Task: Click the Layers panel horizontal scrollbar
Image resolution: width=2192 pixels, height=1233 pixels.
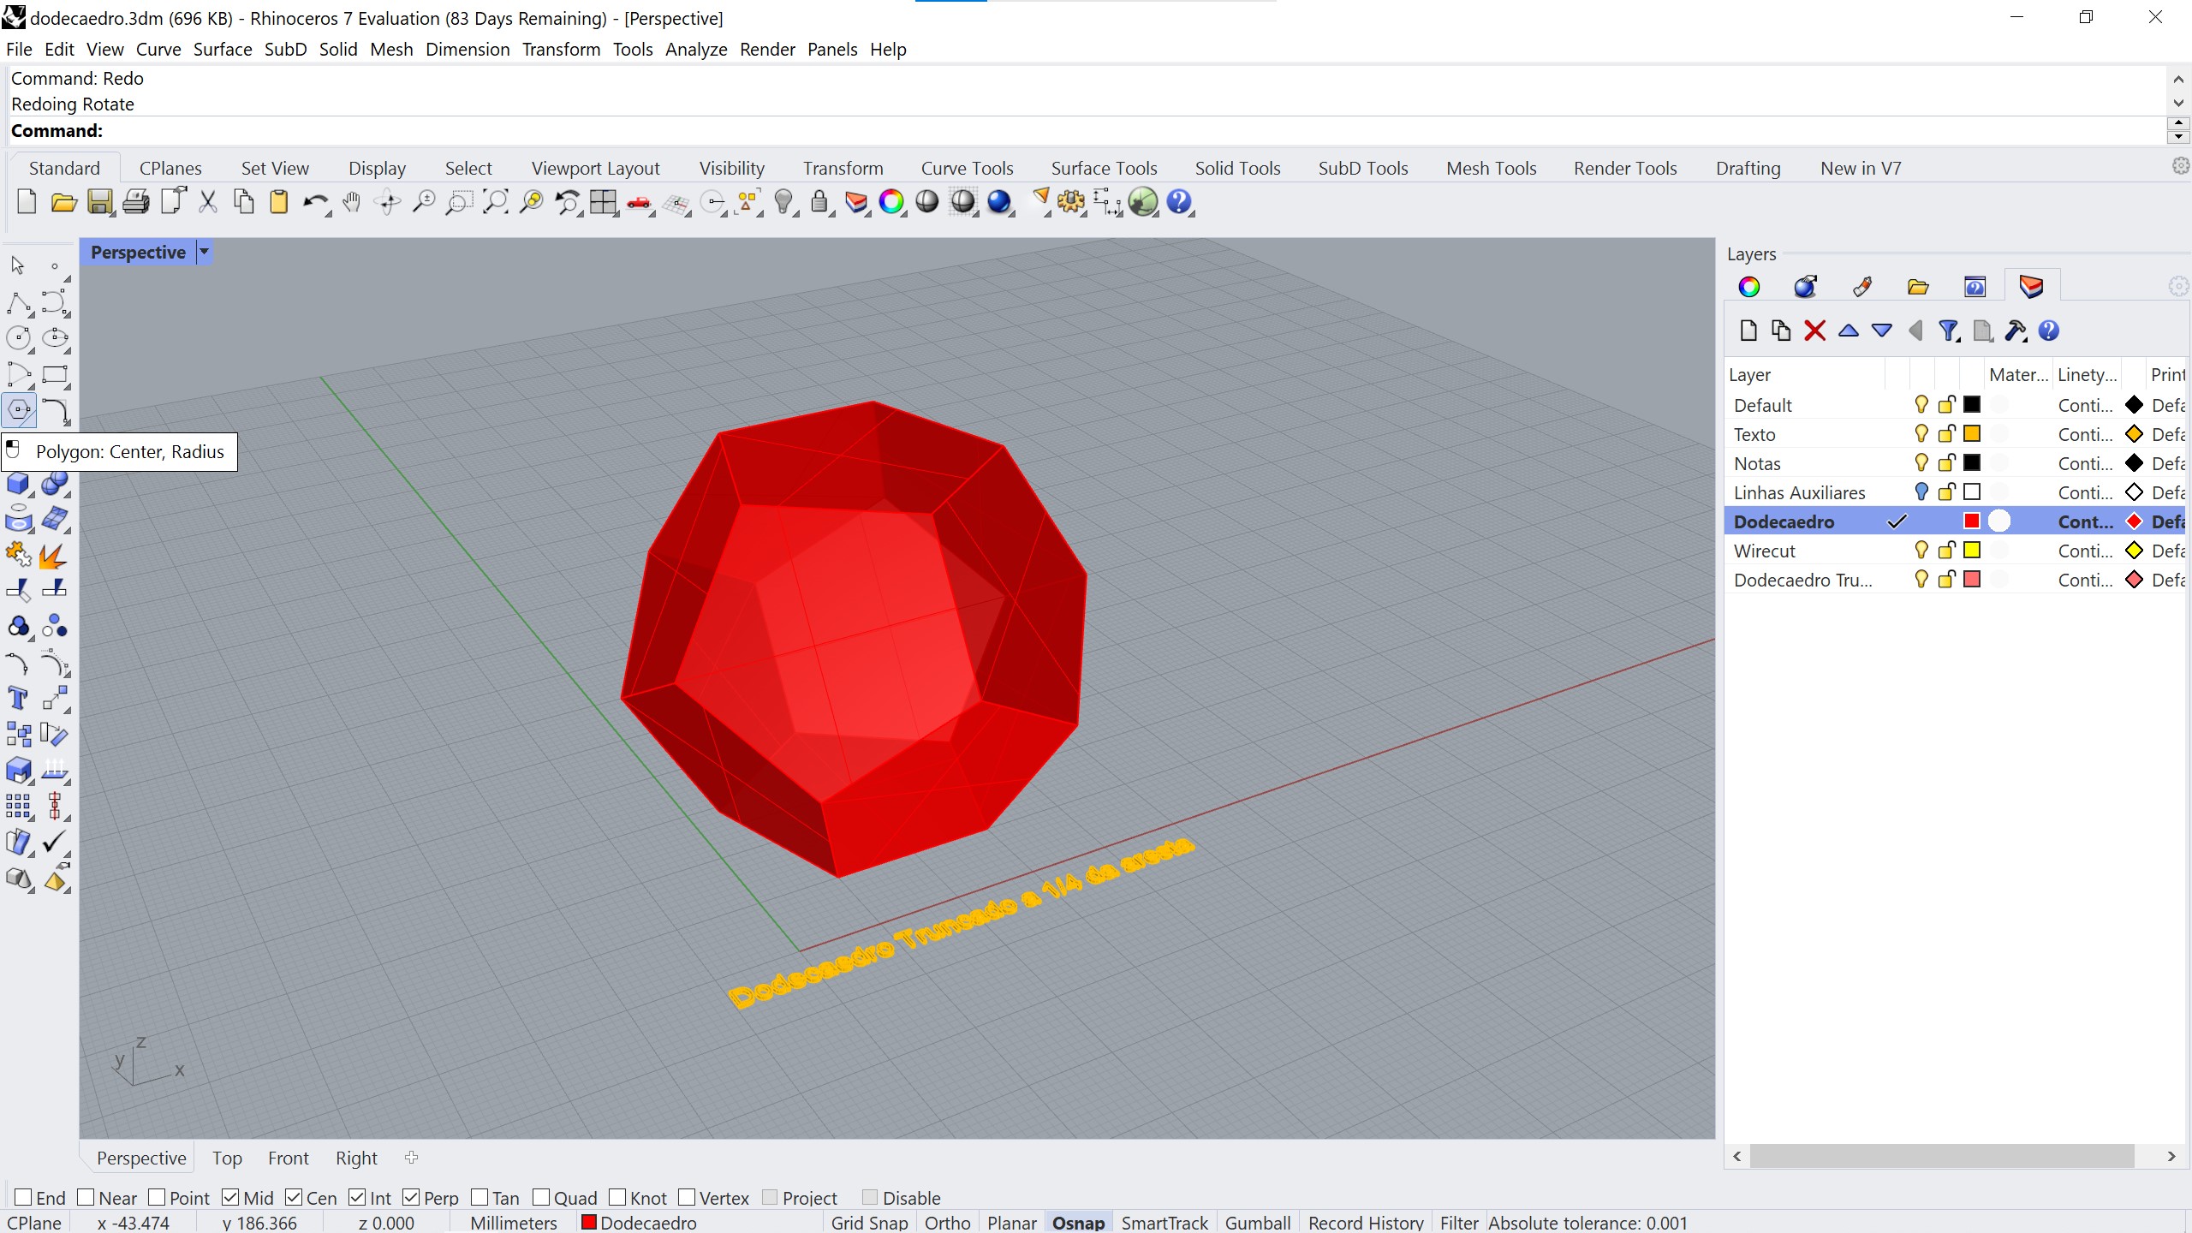Action: coord(1941,1156)
